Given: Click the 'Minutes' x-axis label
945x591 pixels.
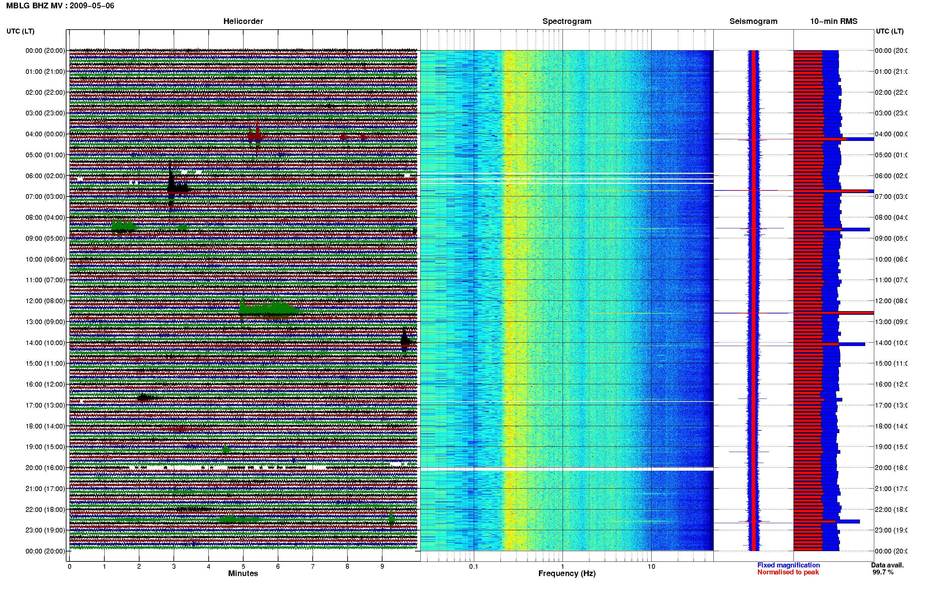Looking at the screenshot, I should 243,573.
